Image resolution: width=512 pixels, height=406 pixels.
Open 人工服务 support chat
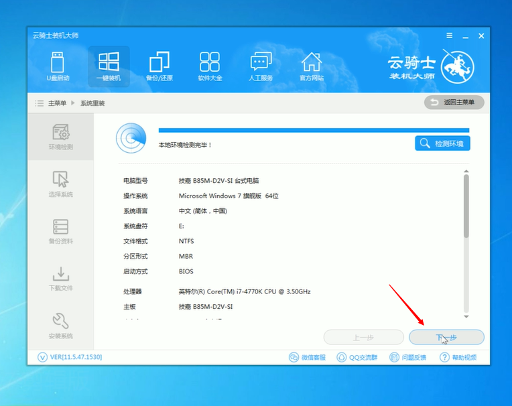click(261, 66)
